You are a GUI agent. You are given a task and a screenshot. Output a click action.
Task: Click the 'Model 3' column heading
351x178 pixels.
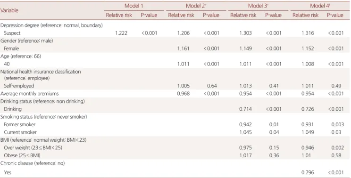click(258, 6)
